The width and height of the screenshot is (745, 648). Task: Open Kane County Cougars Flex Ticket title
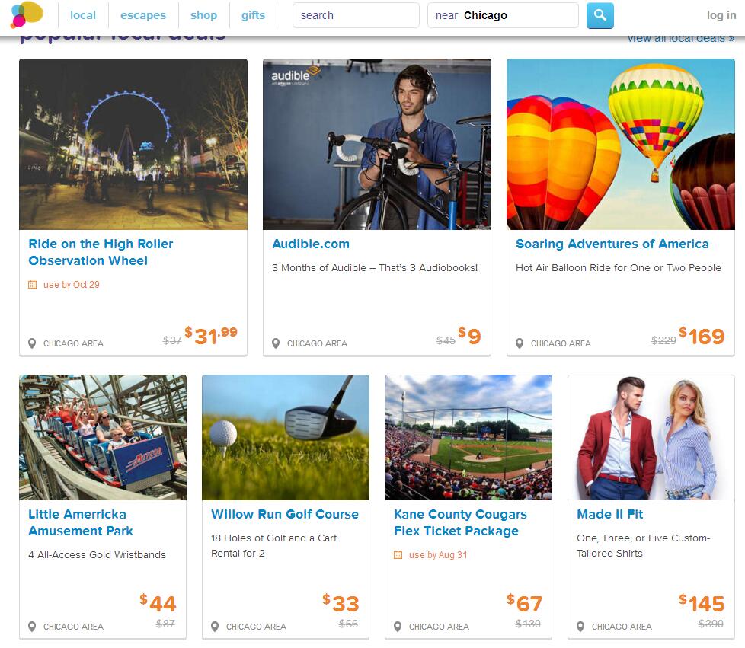pos(460,522)
